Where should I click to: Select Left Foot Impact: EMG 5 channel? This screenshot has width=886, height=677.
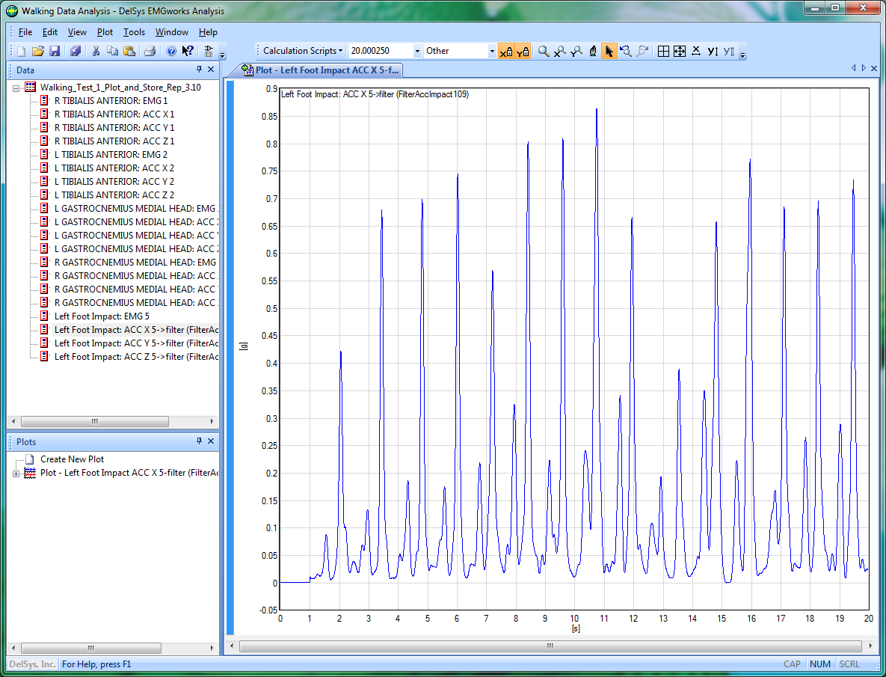click(102, 316)
